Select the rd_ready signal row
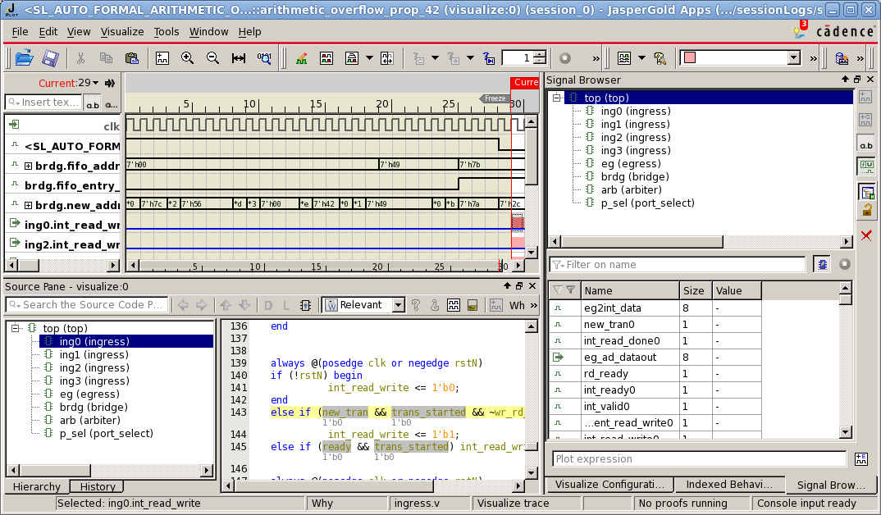This screenshot has width=881, height=515. [x=655, y=373]
